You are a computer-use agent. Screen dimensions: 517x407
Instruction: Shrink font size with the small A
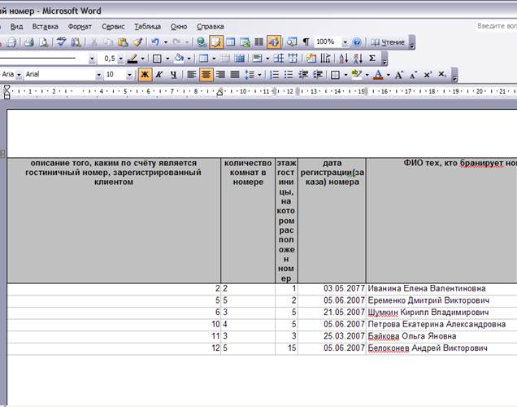(414, 75)
